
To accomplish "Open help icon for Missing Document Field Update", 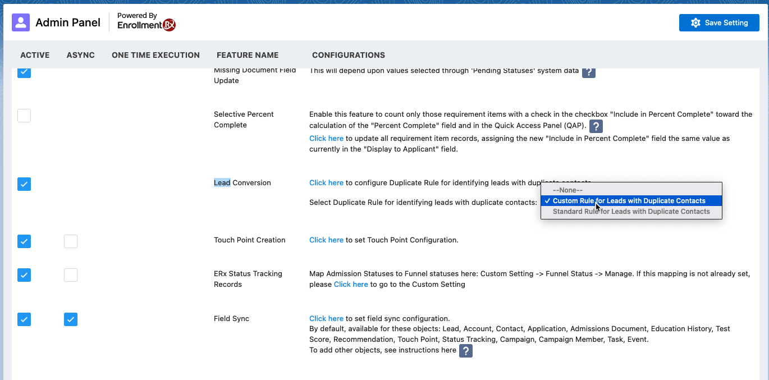I will (x=588, y=72).
